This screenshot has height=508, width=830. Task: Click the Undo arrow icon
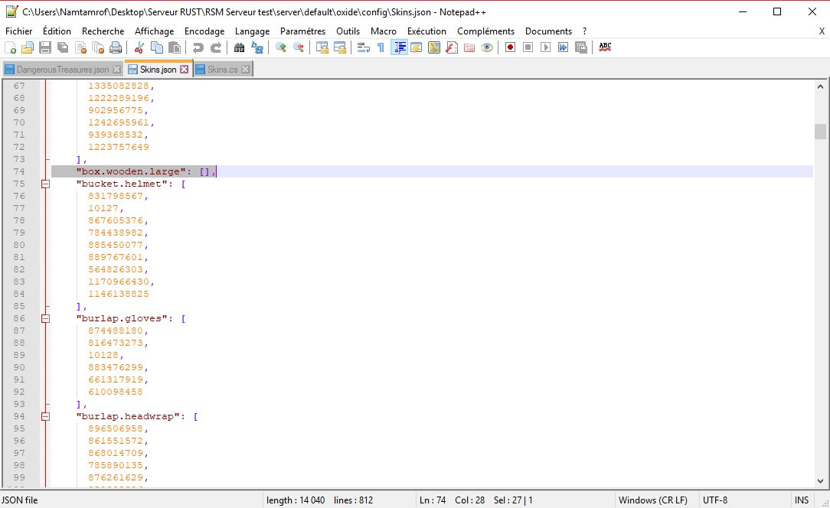pyautogui.click(x=198, y=47)
